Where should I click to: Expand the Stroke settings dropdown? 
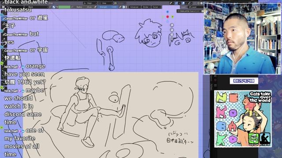pos(146,7)
